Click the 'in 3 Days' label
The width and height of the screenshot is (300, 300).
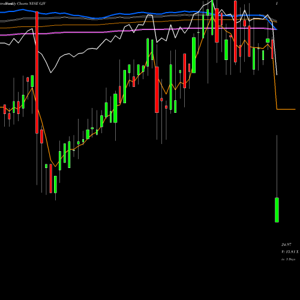point(288,259)
